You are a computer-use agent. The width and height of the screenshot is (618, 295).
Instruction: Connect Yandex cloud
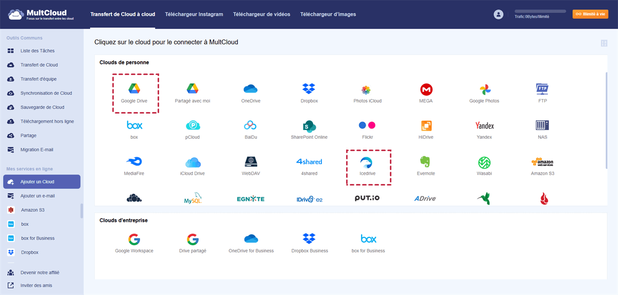tap(484, 130)
